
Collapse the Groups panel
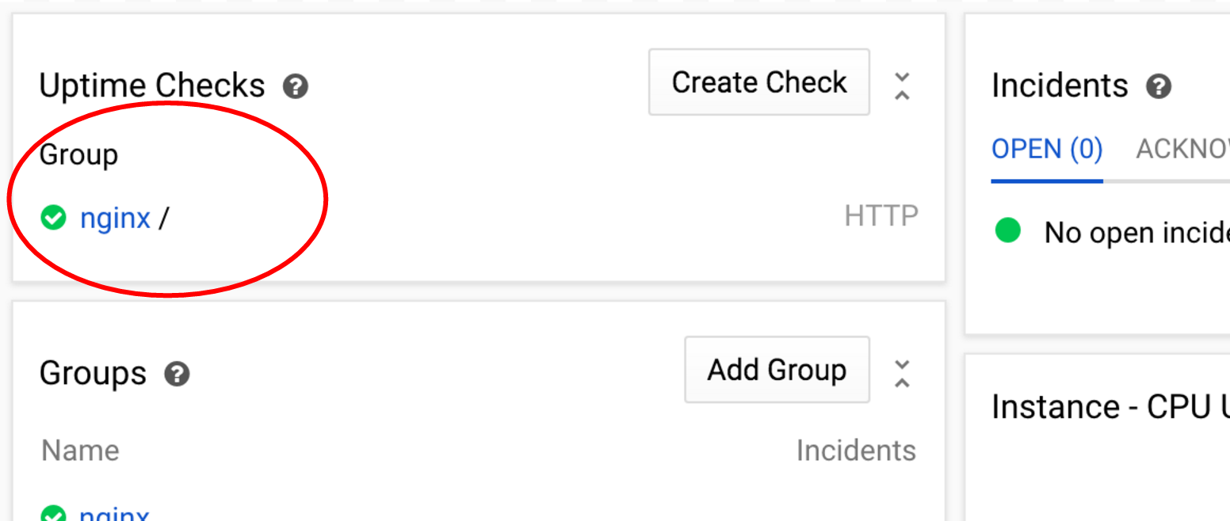click(901, 373)
